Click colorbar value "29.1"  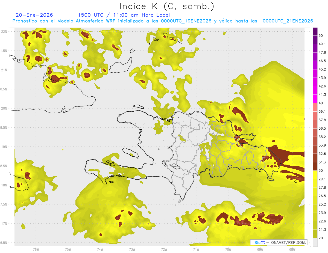click(322, 179)
